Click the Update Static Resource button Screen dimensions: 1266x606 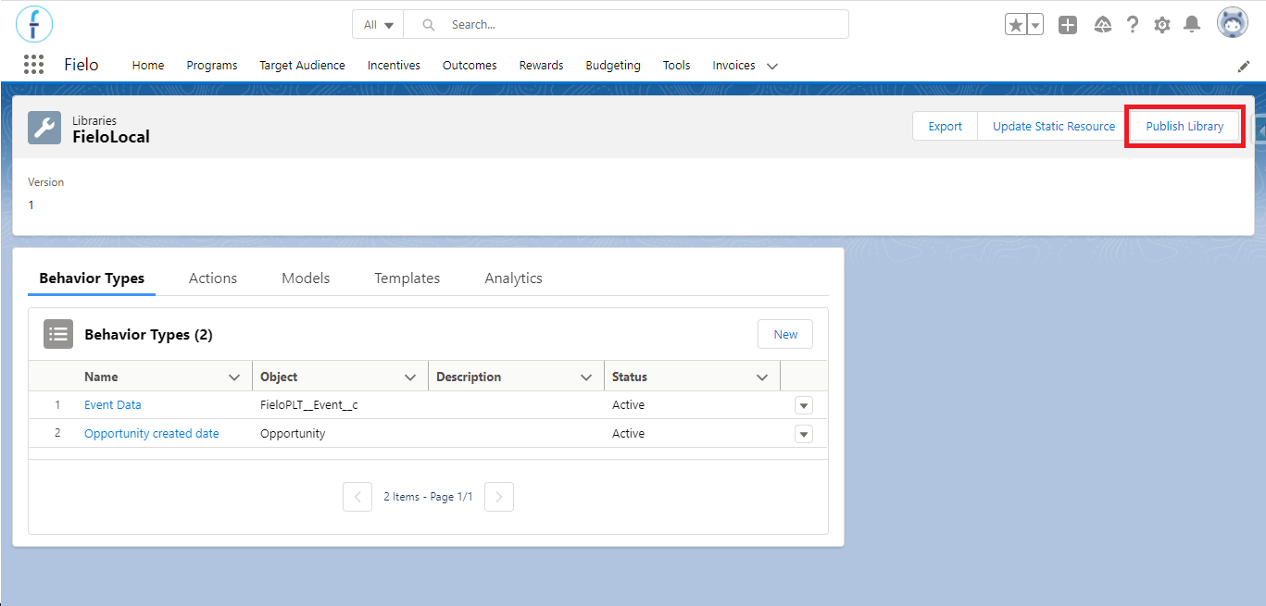click(1054, 127)
